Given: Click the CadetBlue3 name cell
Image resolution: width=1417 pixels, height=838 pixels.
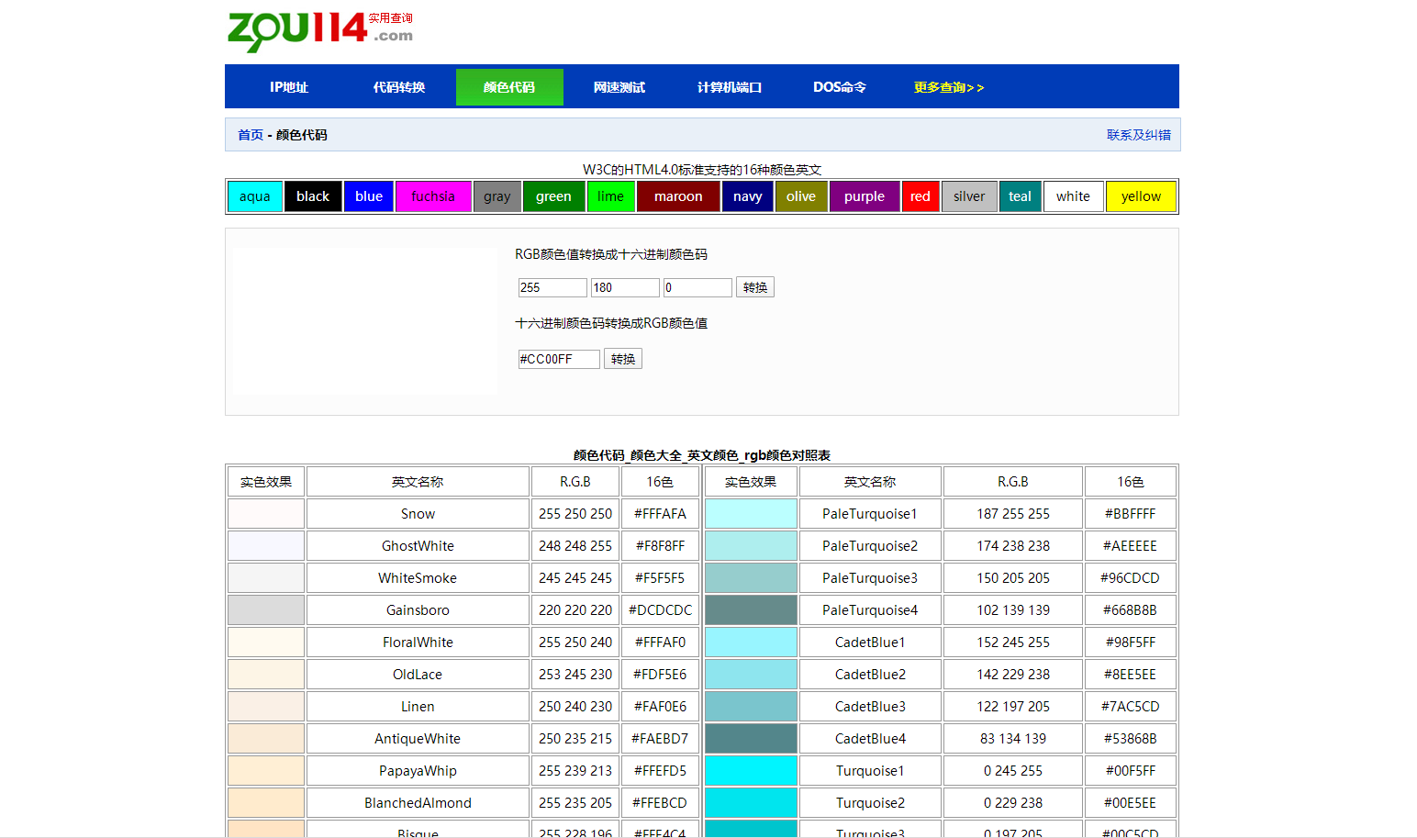Looking at the screenshot, I should coord(870,707).
